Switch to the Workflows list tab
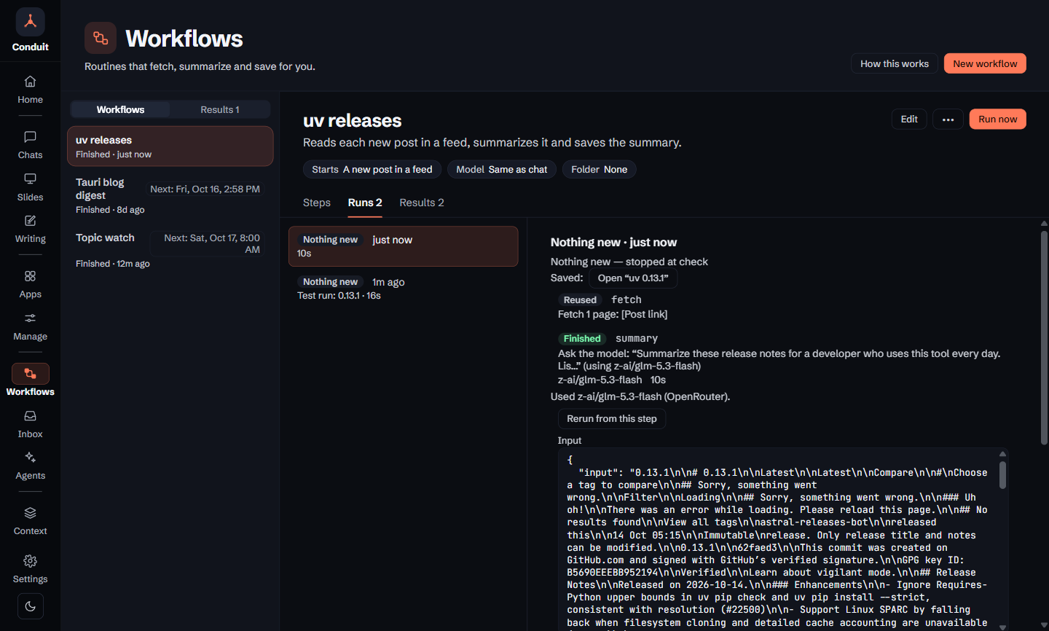 point(120,109)
